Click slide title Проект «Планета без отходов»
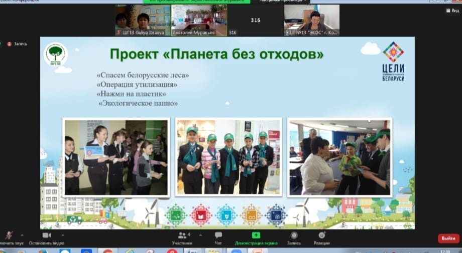The image size is (462, 253). (216, 55)
